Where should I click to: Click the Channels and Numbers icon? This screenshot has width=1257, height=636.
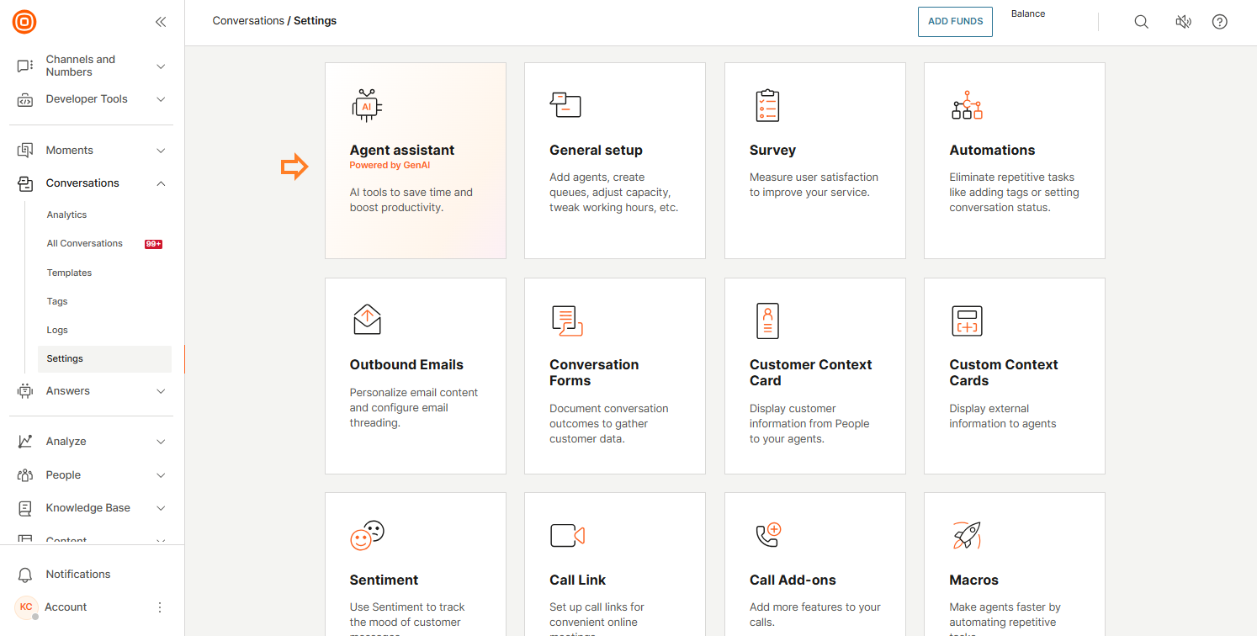[25, 66]
